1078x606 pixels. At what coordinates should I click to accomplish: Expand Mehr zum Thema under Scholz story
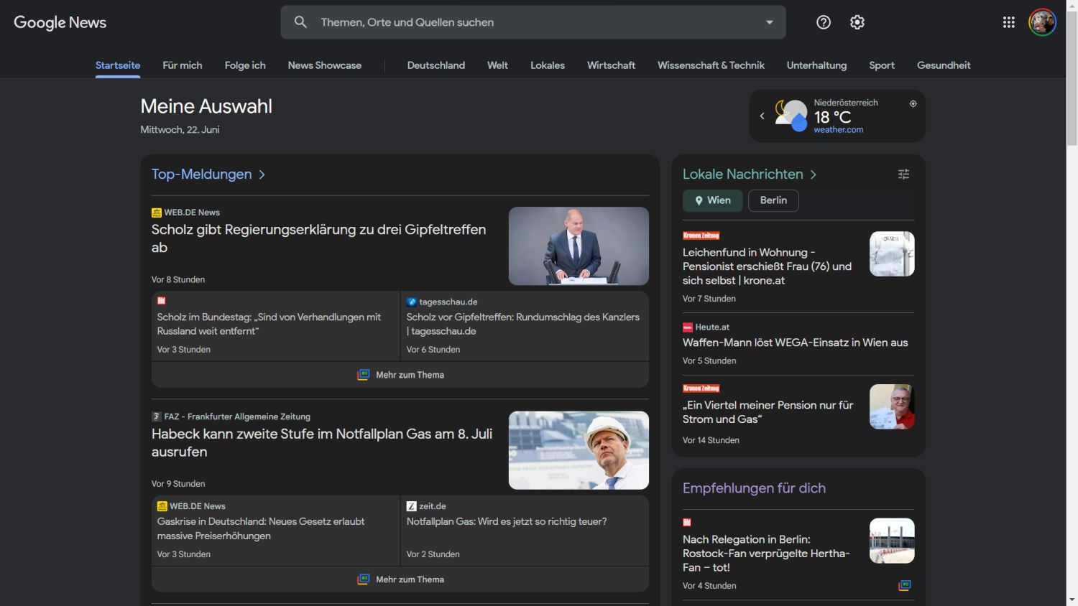point(400,375)
